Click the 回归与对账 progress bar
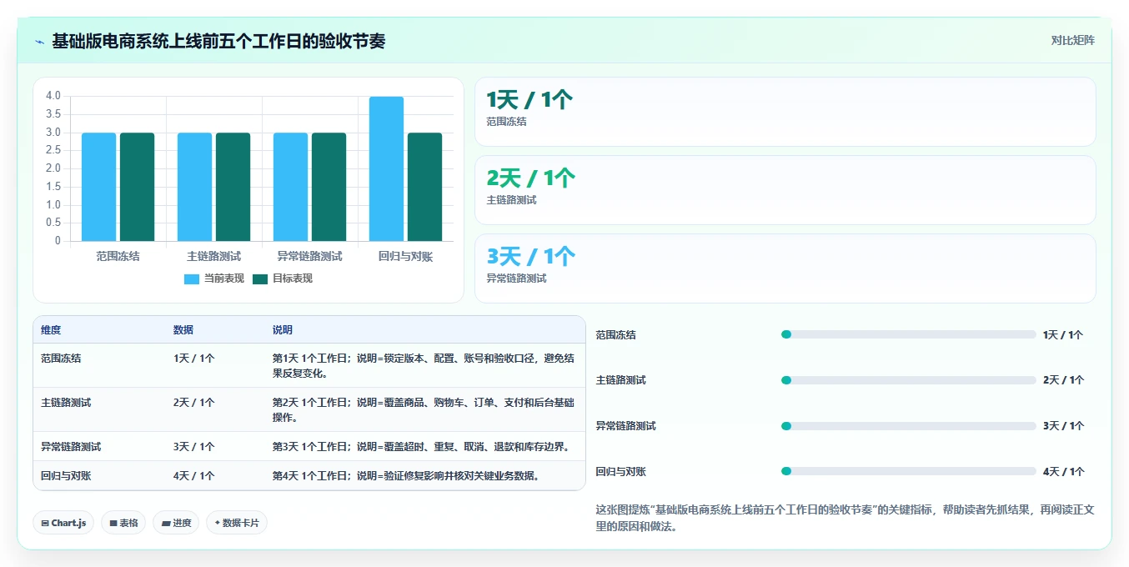The height and width of the screenshot is (567, 1129). tap(909, 472)
